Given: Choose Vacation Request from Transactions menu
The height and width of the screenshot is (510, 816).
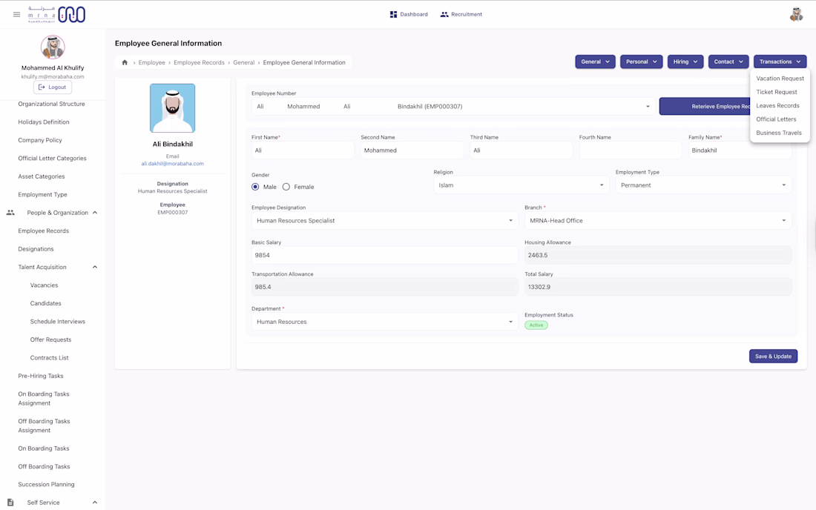Looking at the screenshot, I should [780, 79].
